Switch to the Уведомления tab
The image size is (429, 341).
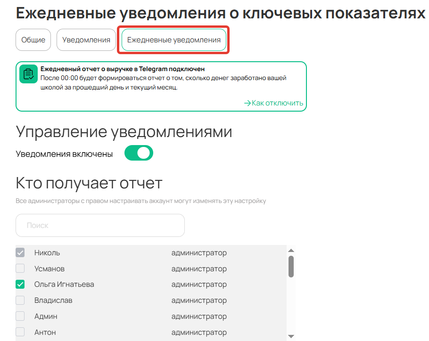[86, 40]
